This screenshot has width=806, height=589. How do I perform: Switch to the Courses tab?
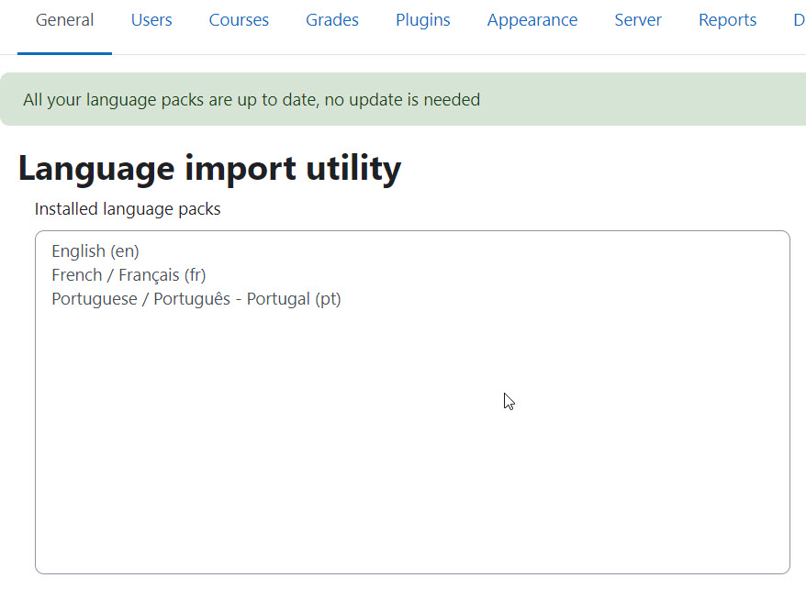(239, 20)
